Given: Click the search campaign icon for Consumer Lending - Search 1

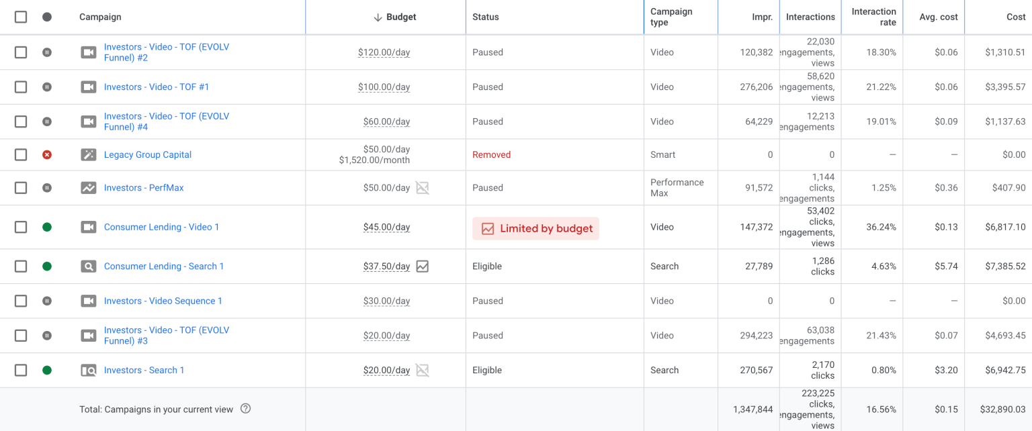Looking at the screenshot, I should click(x=89, y=267).
